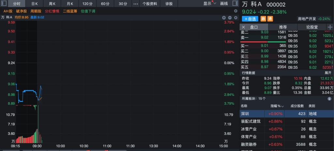Viewport: 334px width, 151px height.
Task: Open 诊股 stock diagnosis
Action: click(x=169, y=4)
